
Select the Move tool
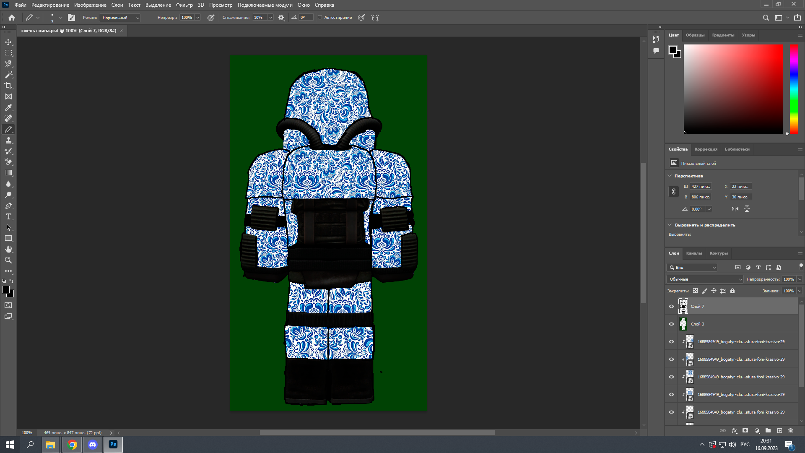pos(8,42)
